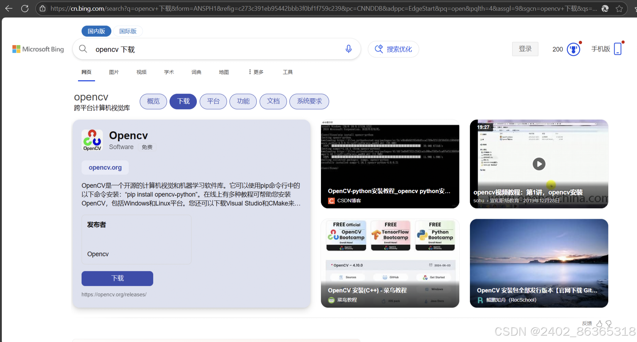Click the site lock icon in address bar
This screenshot has height=342, width=637.
(x=43, y=9)
